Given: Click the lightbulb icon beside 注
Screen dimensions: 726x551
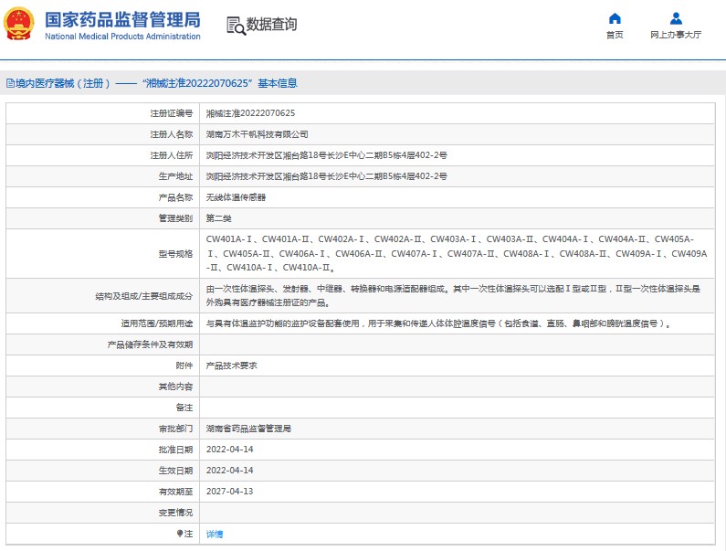Looking at the screenshot, I should pyautogui.click(x=180, y=534).
